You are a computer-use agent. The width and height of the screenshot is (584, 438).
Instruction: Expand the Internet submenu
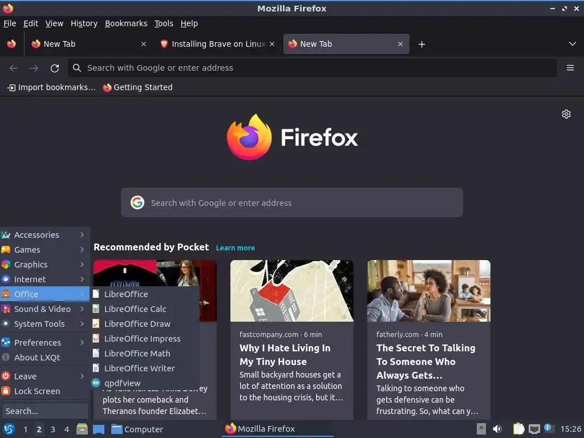(x=44, y=279)
